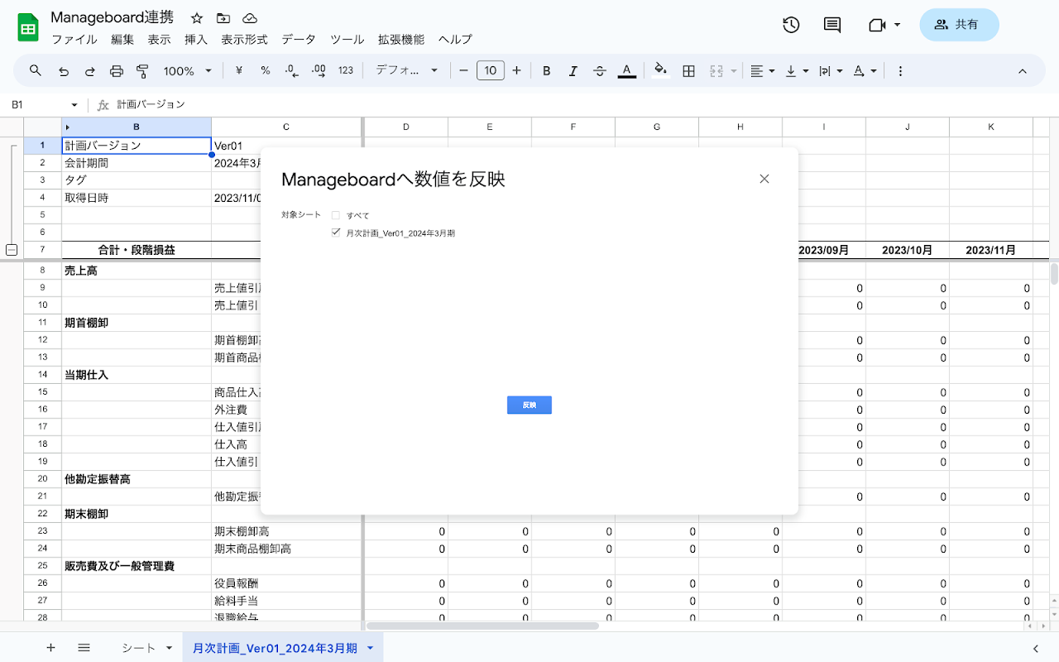Open the name box dropdown arrow
Screen dimensions: 1059x662
tap(74, 105)
